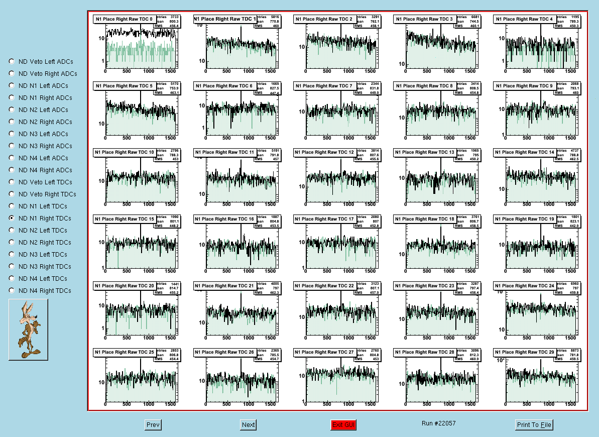This screenshot has height=437, width=599.
Task: Click the coyote cartoon image
Action: 28,330
